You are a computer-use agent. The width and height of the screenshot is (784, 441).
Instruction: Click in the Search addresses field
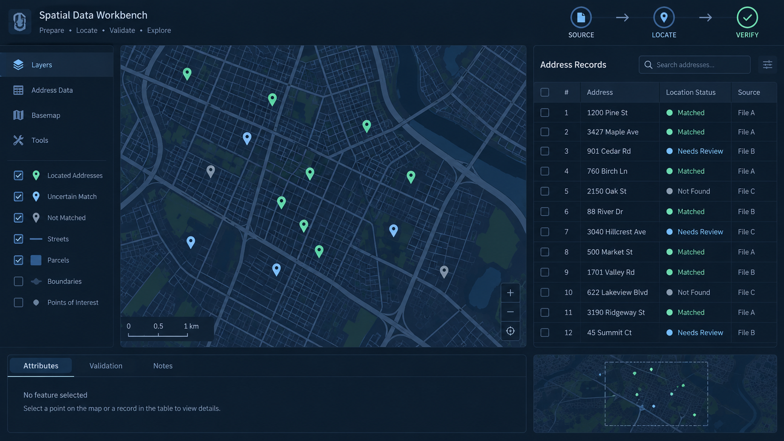pyautogui.click(x=694, y=65)
